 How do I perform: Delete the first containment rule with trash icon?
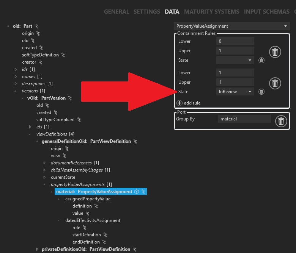click(x=275, y=52)
